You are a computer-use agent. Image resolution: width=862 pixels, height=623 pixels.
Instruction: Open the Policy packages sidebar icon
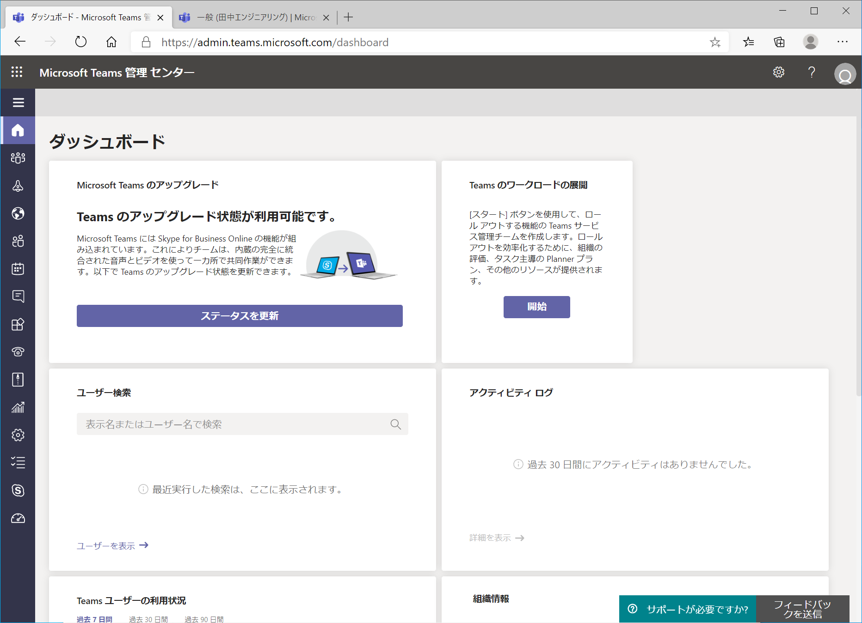click(18, 380)
